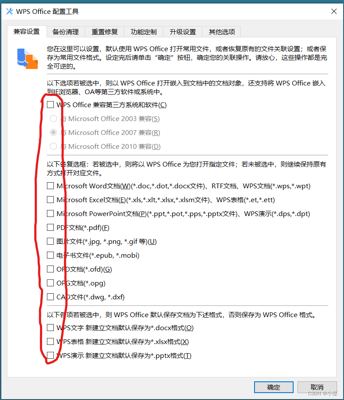Tick the 图片文件 (jpg, png, gif) checkbox
The height and width of the screenshot is (400, 344).
(50, 241)
